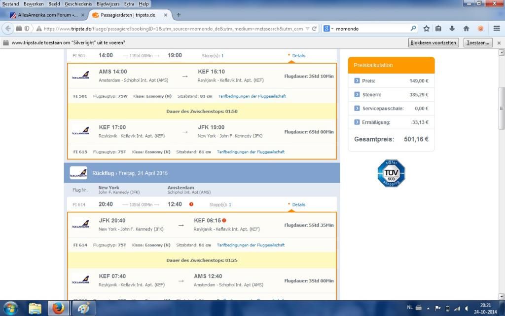This screenshot has height=316, width=505.
Task: Click the red warning icon next to KEF 06:15
Action: 224,221
